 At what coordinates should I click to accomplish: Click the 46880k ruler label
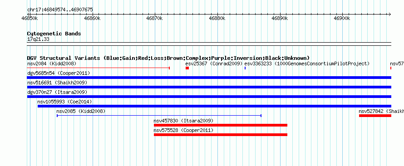point(217,18)
